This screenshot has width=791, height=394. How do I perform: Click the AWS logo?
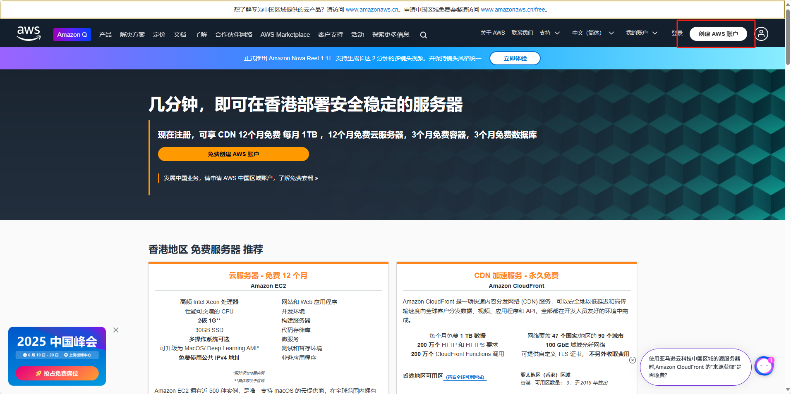click(x=29, y=33)
